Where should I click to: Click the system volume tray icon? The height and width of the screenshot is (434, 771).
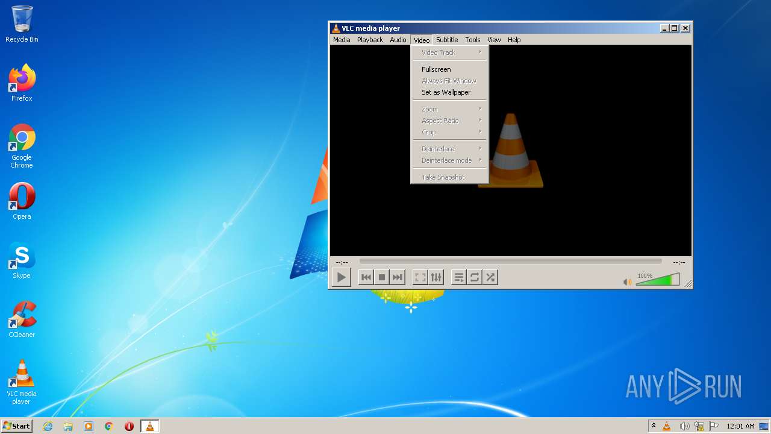click(x=684, y=426)
